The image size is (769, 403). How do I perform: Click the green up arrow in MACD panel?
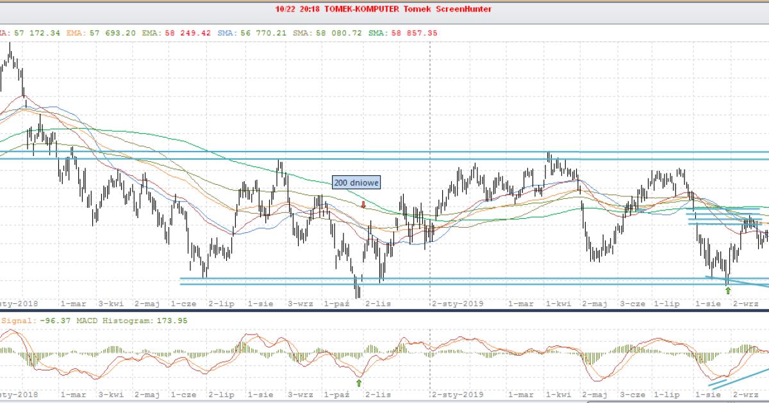pyautogui.click(x=359, y=383)
